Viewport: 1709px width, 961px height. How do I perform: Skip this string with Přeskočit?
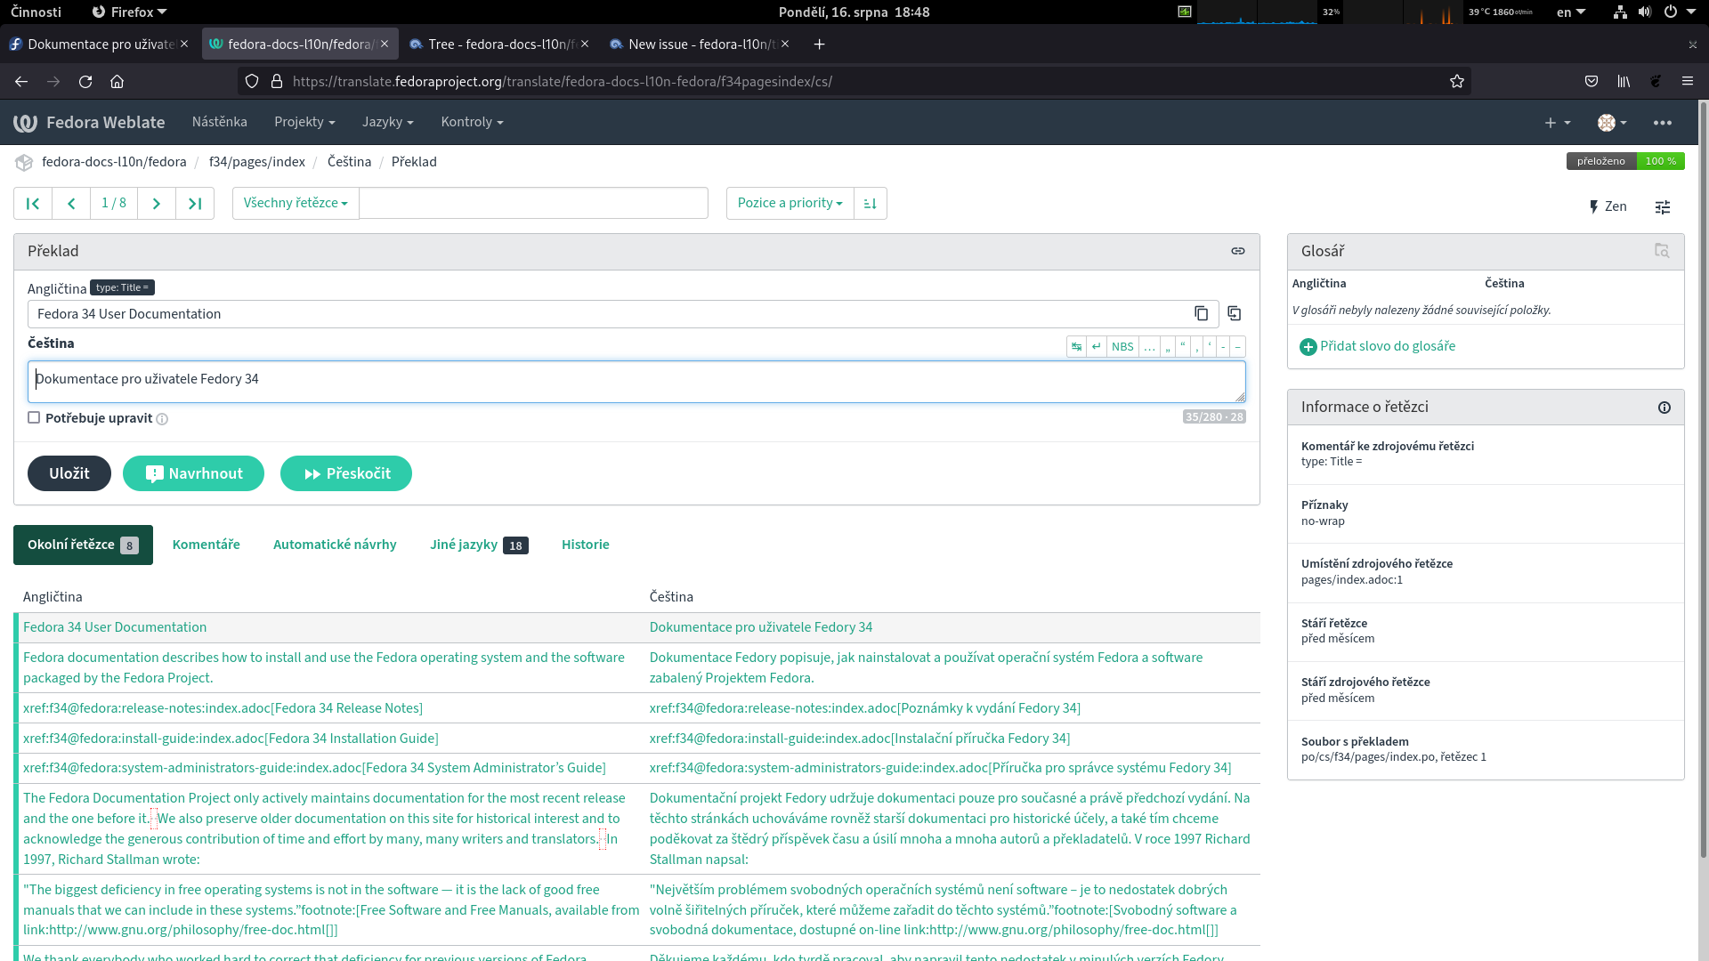346,474
